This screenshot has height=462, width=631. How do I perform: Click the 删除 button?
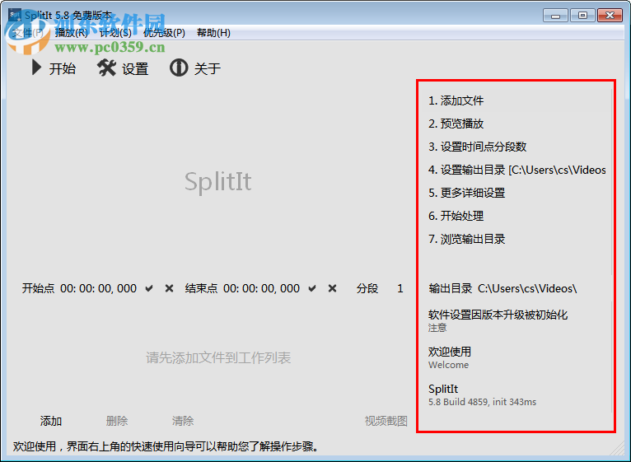(117, 421)
